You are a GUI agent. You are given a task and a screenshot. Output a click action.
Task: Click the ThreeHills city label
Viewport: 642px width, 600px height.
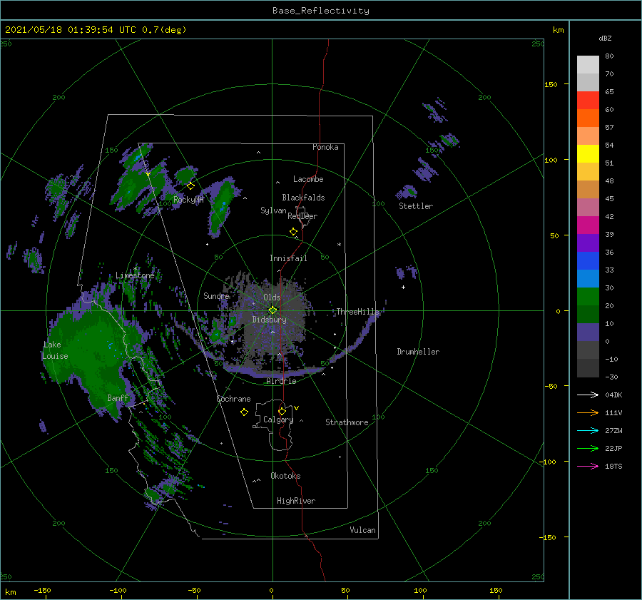pos(358,312)
